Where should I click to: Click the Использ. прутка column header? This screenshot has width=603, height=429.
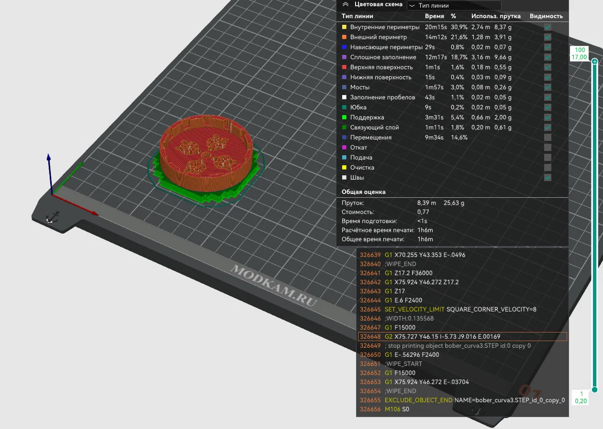[x=495, y=16]
